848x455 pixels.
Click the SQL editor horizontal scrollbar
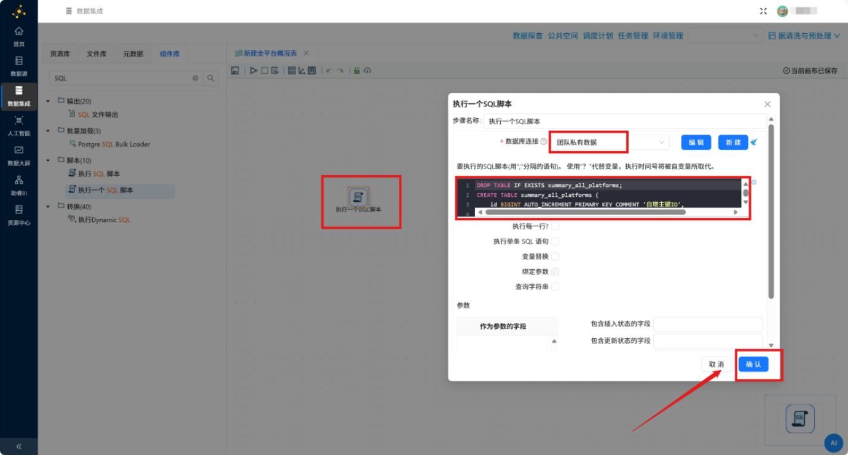pos(585,212)
